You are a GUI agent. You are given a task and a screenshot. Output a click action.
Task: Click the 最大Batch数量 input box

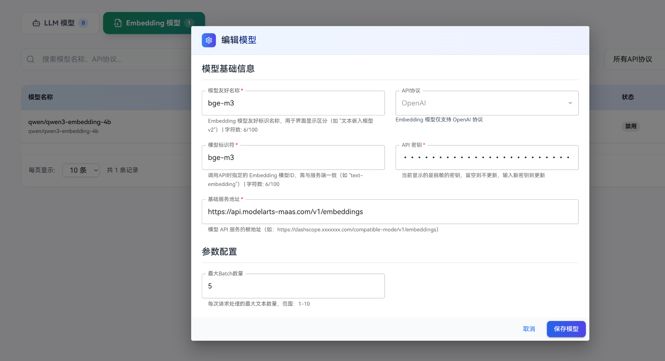[x=293, y=286]
